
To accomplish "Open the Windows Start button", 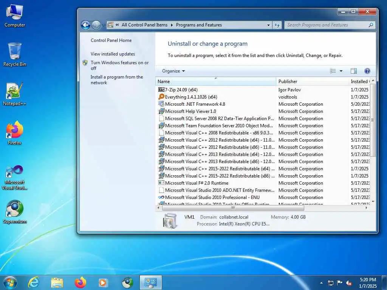I will (x=10, y=282).
